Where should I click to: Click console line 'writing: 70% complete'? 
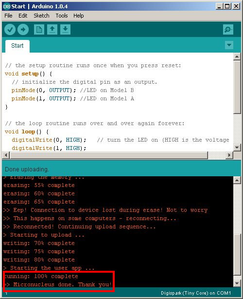pos(39,243)
